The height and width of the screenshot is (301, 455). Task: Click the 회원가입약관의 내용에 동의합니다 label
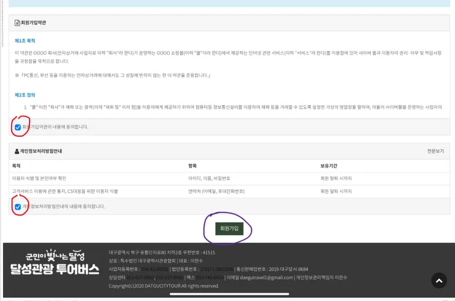pos(55,127)
